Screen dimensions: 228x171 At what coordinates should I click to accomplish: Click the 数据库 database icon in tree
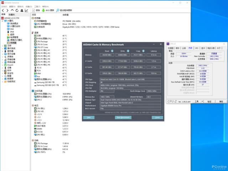[x=5, y=79]
